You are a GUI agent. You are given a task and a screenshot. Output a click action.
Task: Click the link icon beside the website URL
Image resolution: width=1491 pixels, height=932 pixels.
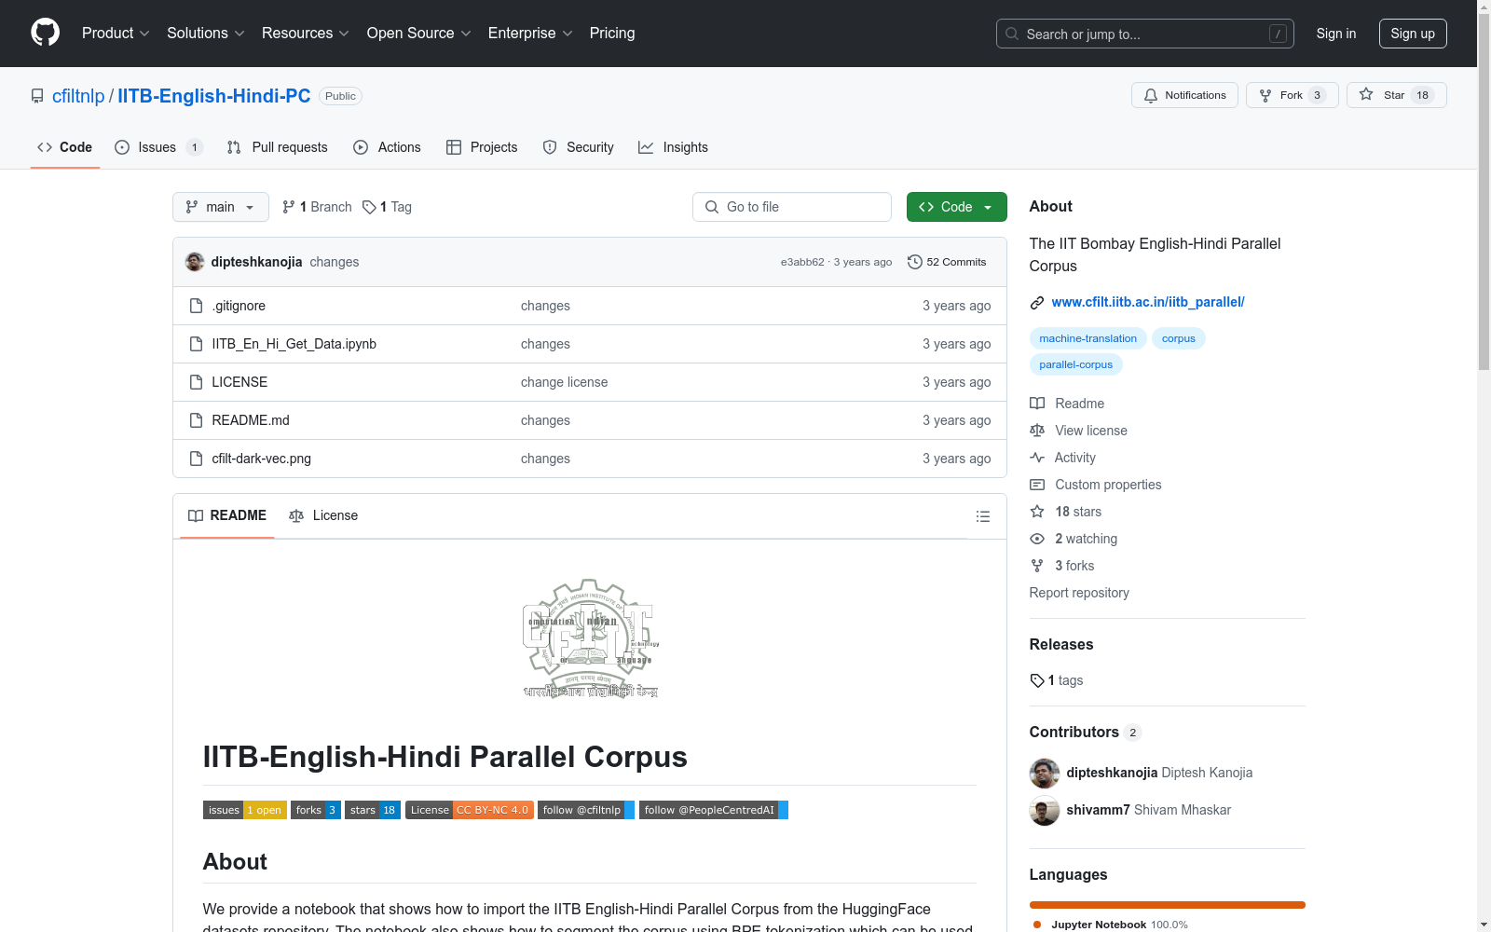(1037, 302)
